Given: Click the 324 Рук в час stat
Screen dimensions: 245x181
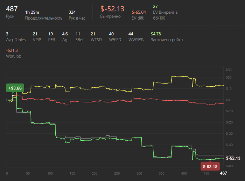Looking at the screenshot, I should (x=72, y=12).
